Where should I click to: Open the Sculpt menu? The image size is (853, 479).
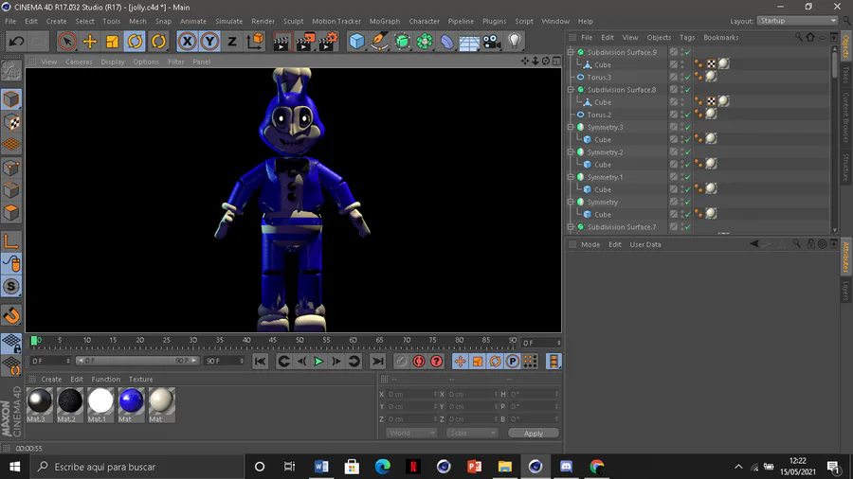293,21
